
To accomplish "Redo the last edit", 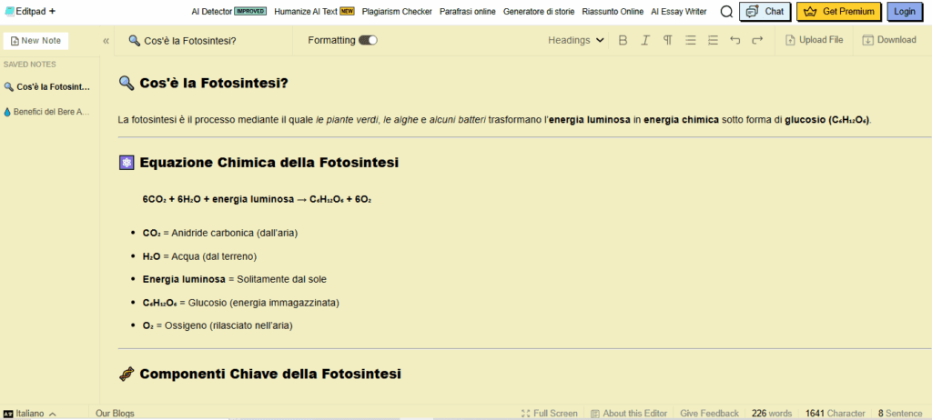I will [x=757, y=40].
